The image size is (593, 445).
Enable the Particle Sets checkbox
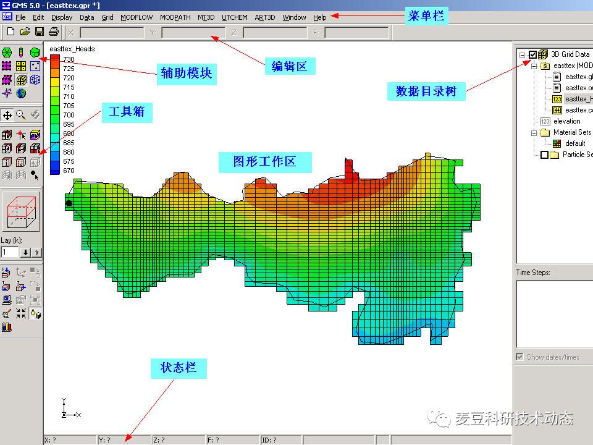(x=544, y=153)
